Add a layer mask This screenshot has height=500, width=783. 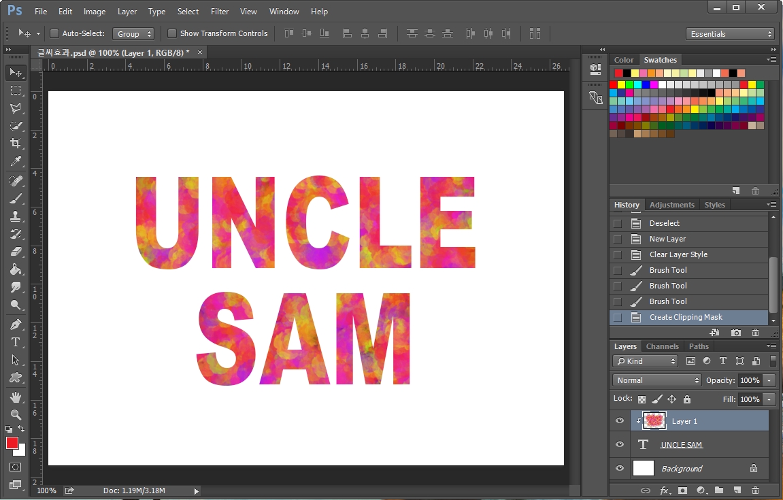pyautogui.click(x=682, y=490)
